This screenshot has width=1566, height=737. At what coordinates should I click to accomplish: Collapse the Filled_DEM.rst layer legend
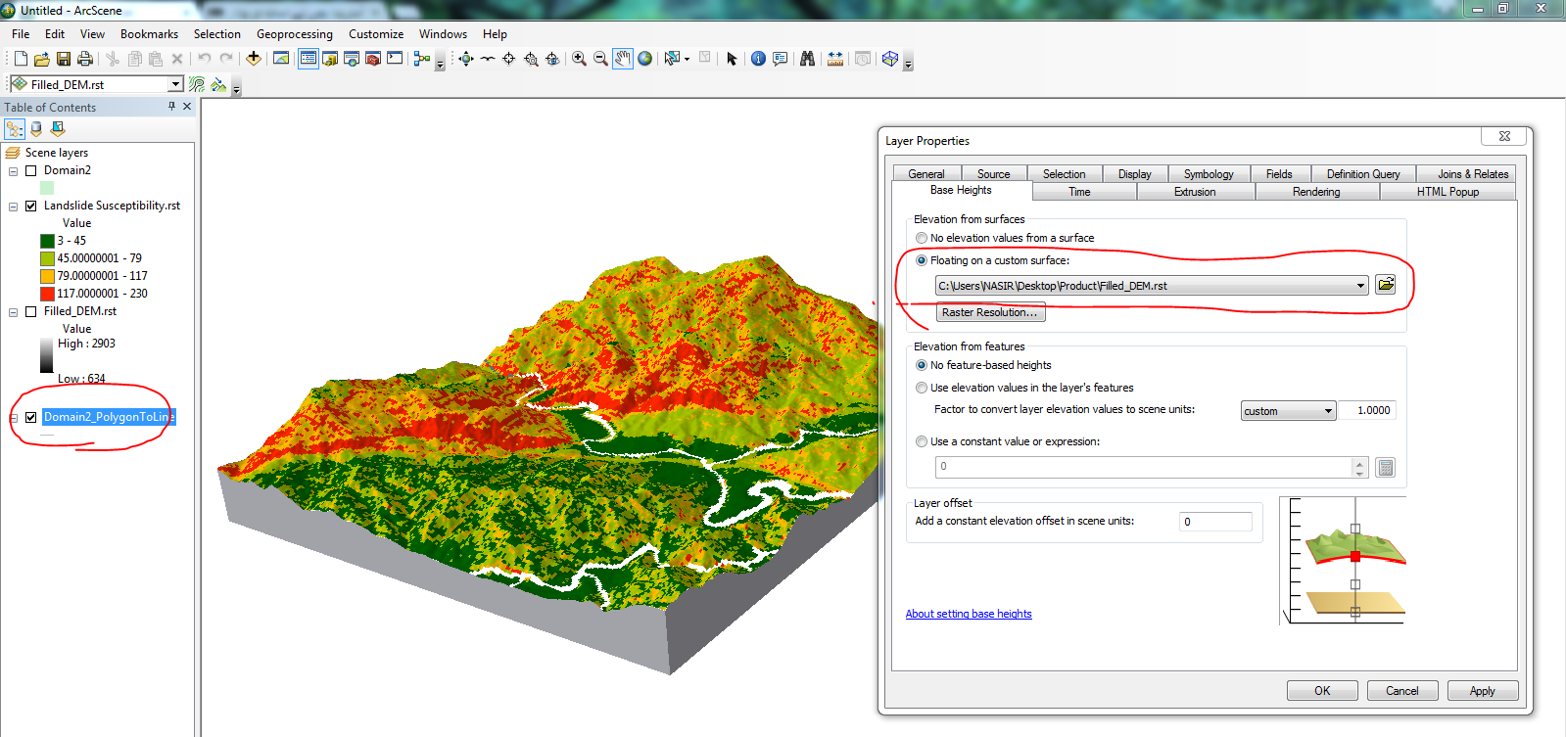point(14,312)
